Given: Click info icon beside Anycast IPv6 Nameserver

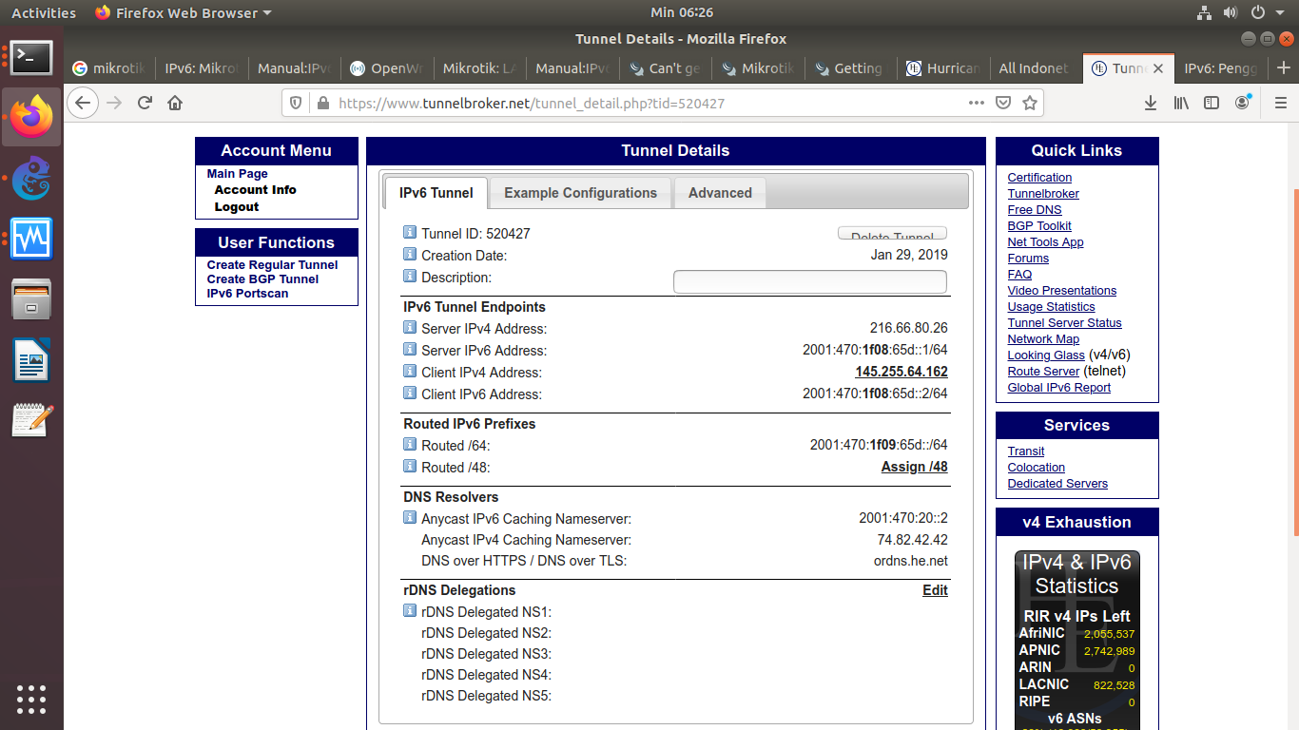Looking at the screenshot, I should pyautogui.click(x=410, y=517).
